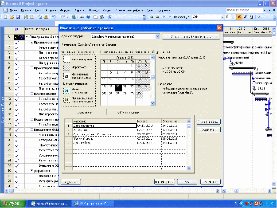Collapse the 'Проектирование' summary task

[x=31, y=68]
